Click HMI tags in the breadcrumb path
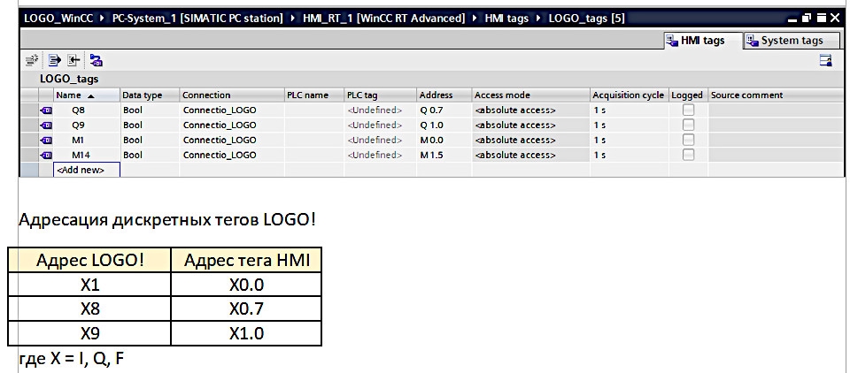Screen dimensions: 850x373 [506, 19]
